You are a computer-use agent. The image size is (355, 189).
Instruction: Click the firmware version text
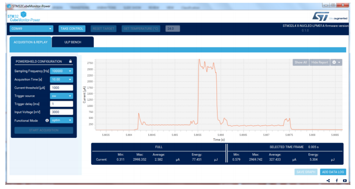coord(316,28)
